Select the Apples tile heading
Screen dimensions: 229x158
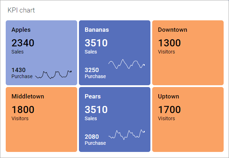(21, 30)
